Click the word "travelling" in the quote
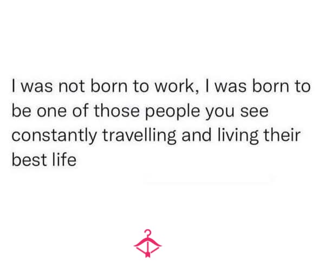The height and width of the screenshot is (273, 325). coord(139,136)
